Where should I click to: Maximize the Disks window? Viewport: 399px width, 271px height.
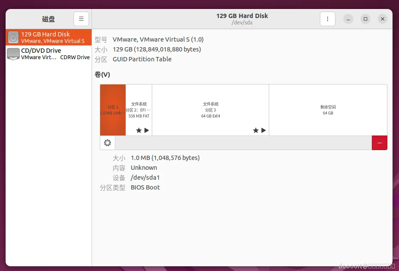[x=365, y=19]
